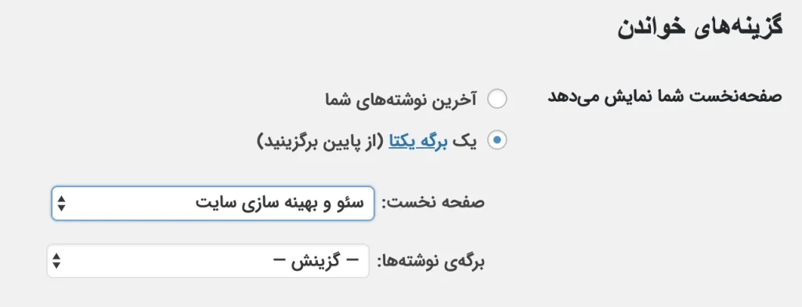This screenshot has height=307, width=802.
Task: Click the down arrow of صفحه نخست select
Action: click(61, 208)
